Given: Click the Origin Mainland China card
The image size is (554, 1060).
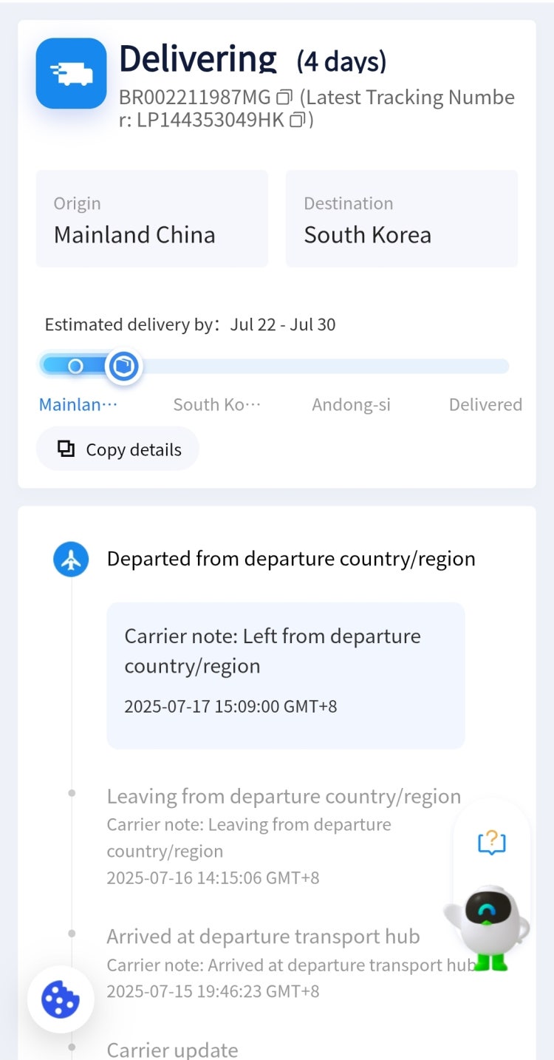Looking at the screenshot, I should [x=152, y=219].
